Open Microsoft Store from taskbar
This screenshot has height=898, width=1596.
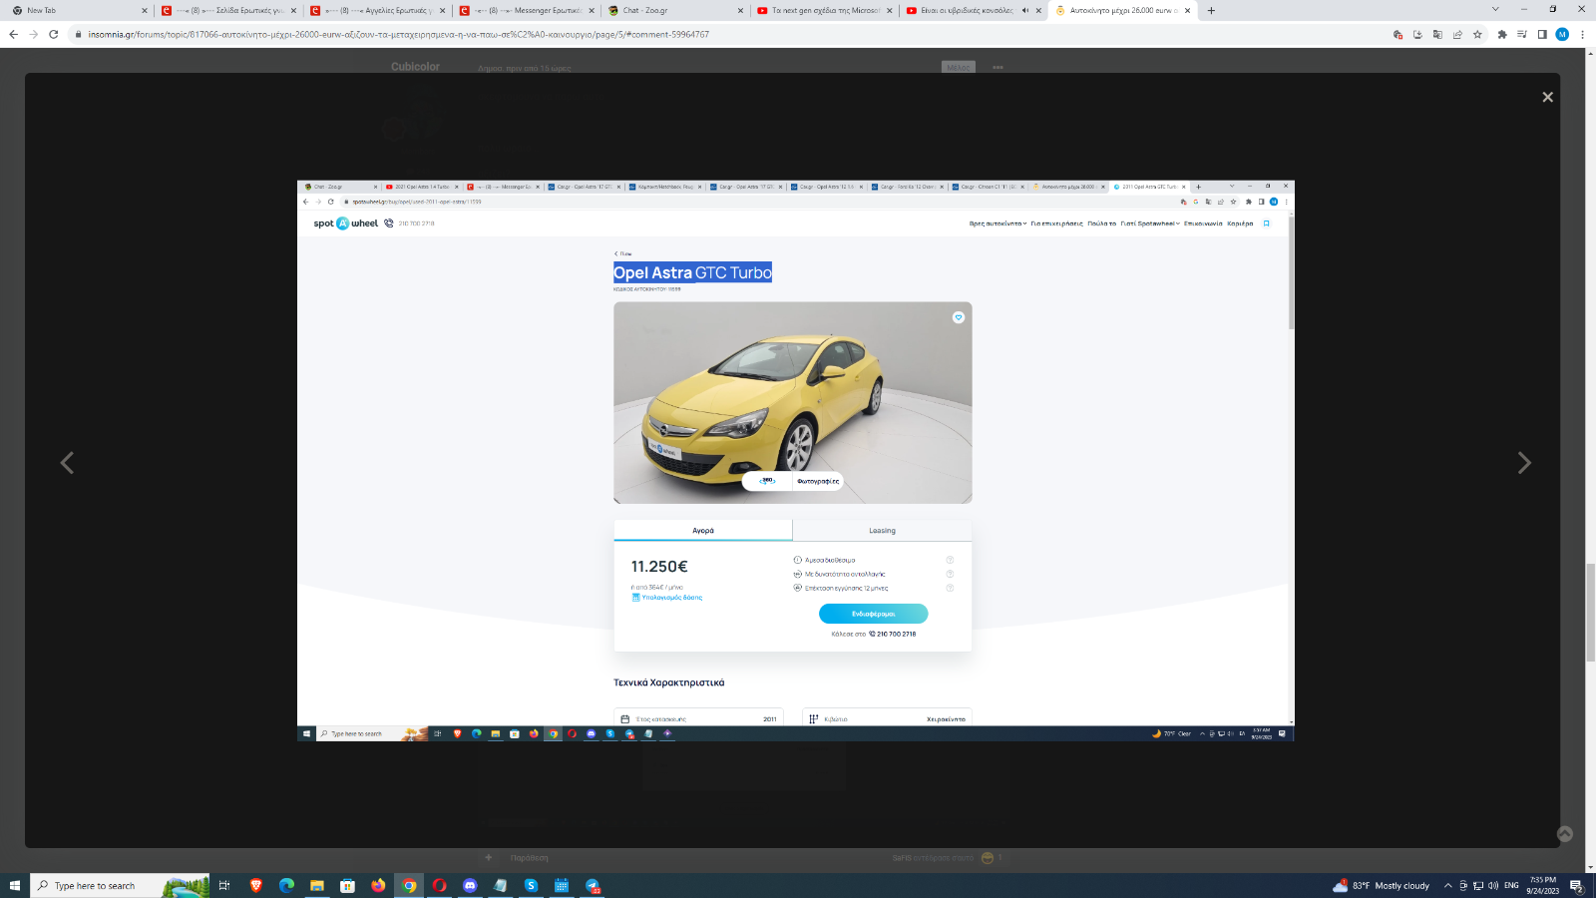(x=347, y=885)
